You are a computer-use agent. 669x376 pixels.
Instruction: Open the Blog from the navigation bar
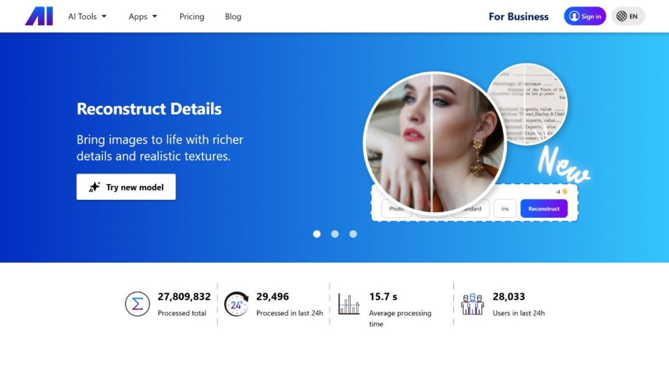click(233, 16)
